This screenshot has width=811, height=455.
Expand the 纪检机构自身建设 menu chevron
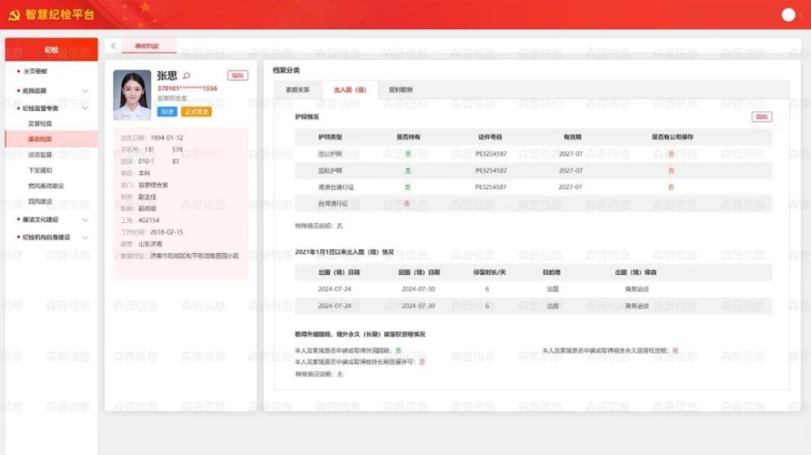point(85,238)
